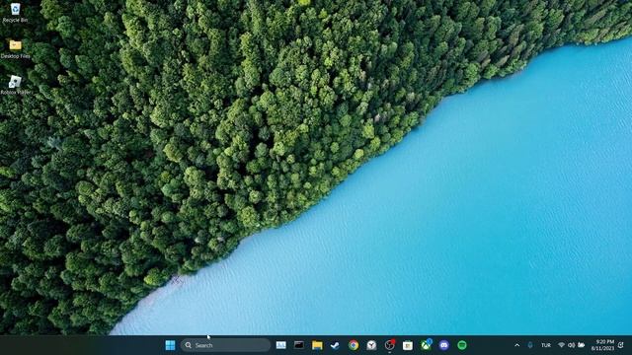The height and width of the screenshot is (355, 632).
Task: Open the TUR input language switcher
Action: point(546,345)
